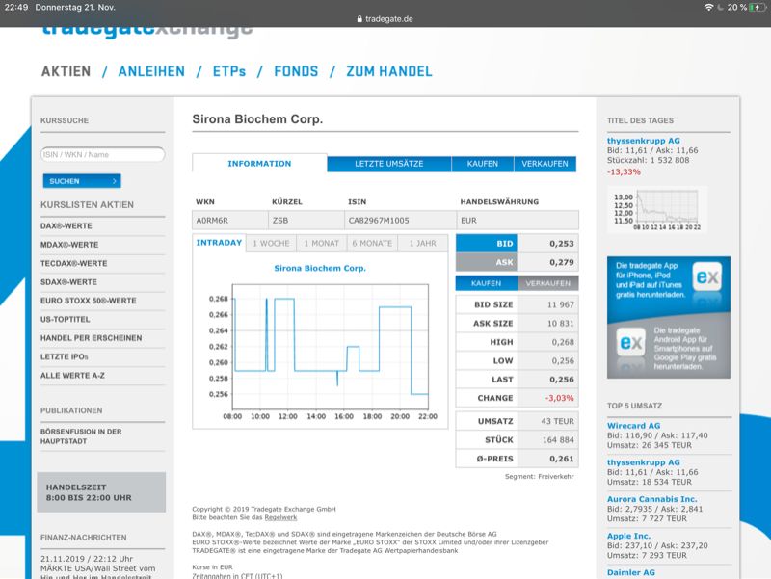Open the LETZTE IPOs list
Viewport: 771px width, 579px height.
(65, 356)
